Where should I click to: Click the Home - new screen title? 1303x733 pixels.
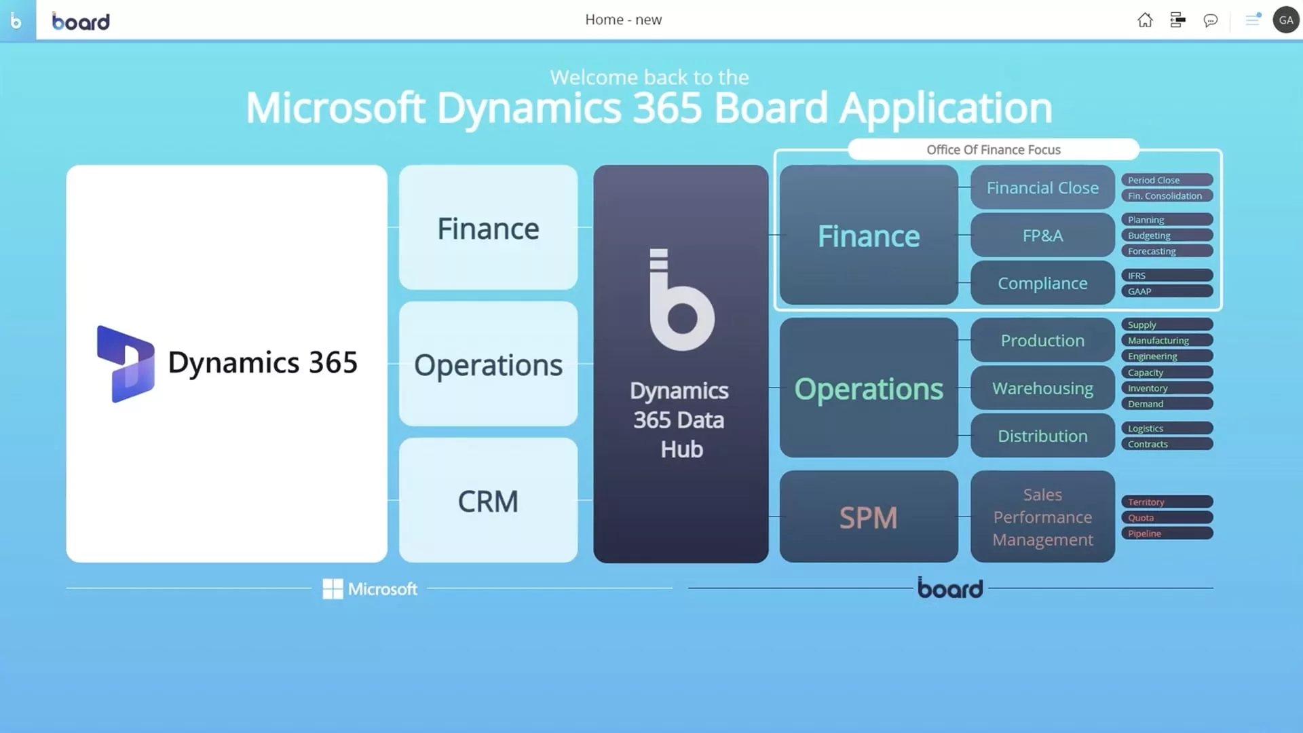(623, 20)
